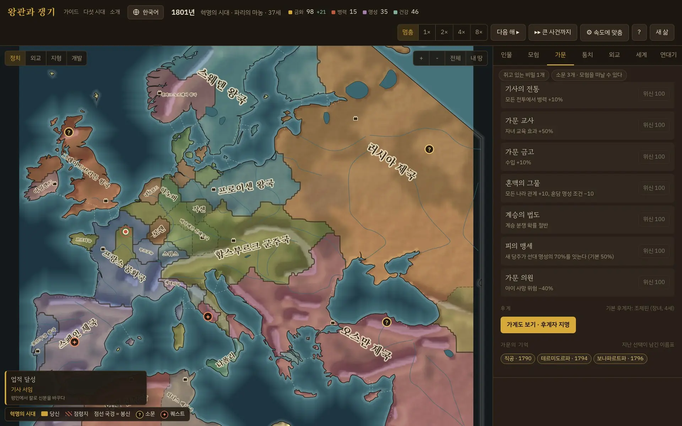This screenshot has width=682, height=426.
Task: Open the help question mark button
Action: point(639,32)
